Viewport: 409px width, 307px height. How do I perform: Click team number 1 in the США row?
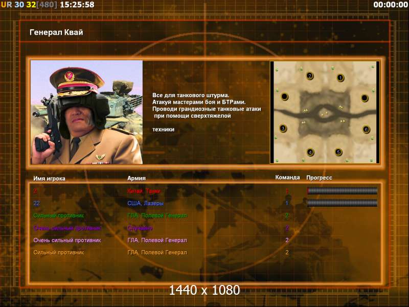pos(287,203)
